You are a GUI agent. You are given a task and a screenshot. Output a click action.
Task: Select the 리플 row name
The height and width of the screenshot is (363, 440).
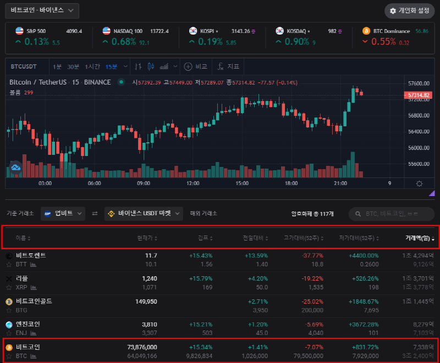point(22,278)
